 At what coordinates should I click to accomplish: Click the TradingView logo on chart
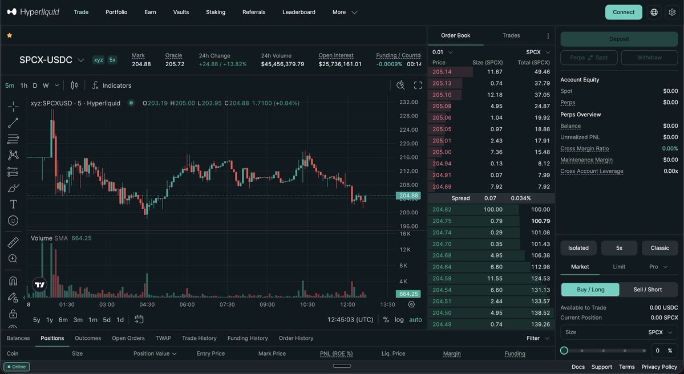[40, 284]
